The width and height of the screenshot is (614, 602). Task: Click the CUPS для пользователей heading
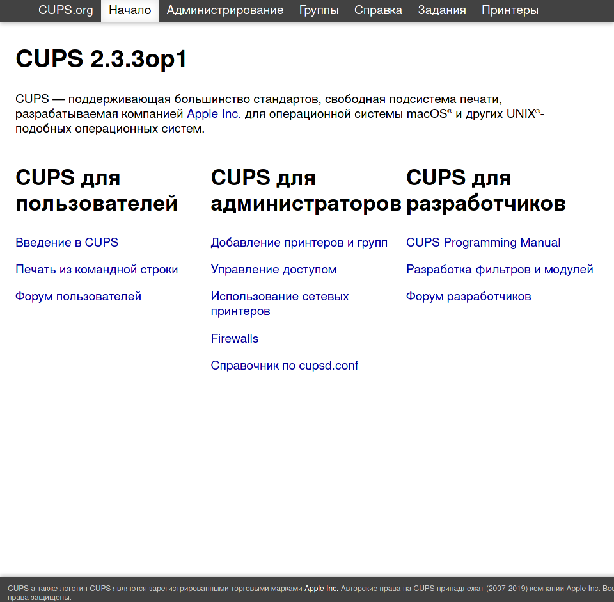coord(97,190)
